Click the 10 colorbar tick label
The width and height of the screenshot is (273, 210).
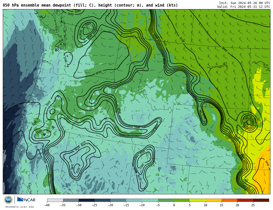pos(206,205)
